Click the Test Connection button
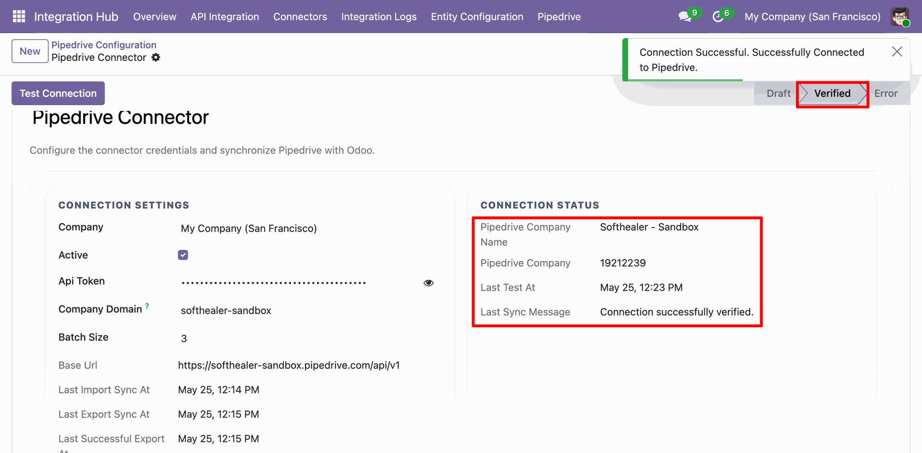The width and height of the screenshot is (922, 453). [58, 93]
